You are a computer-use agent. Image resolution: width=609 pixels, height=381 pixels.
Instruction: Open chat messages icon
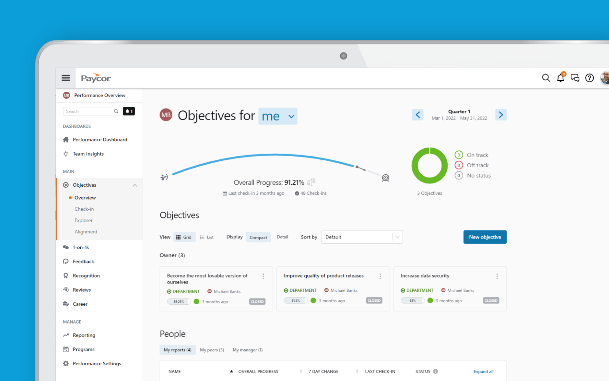coord(575,78)
